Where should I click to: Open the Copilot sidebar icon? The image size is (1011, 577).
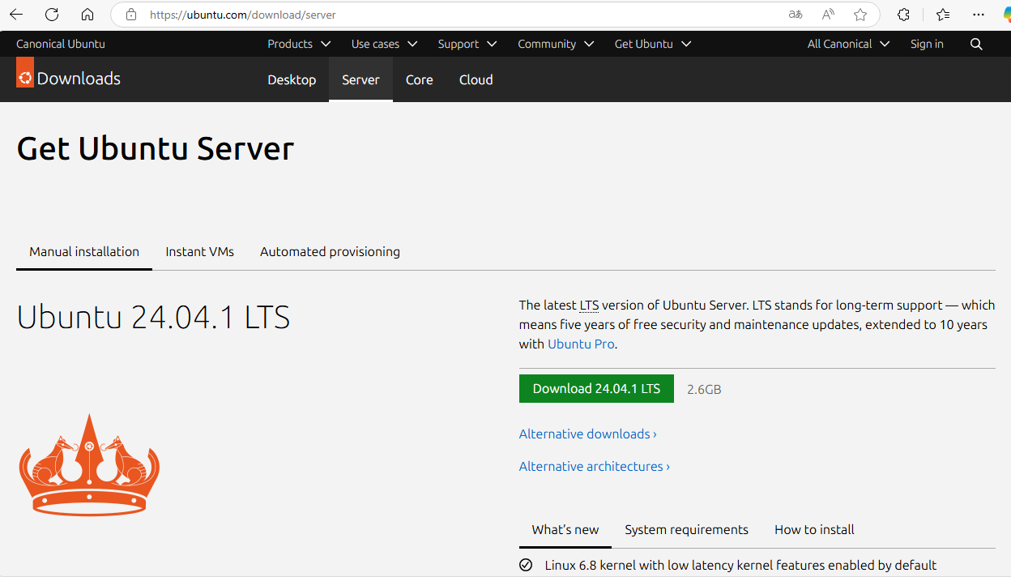click(1006, 15)
